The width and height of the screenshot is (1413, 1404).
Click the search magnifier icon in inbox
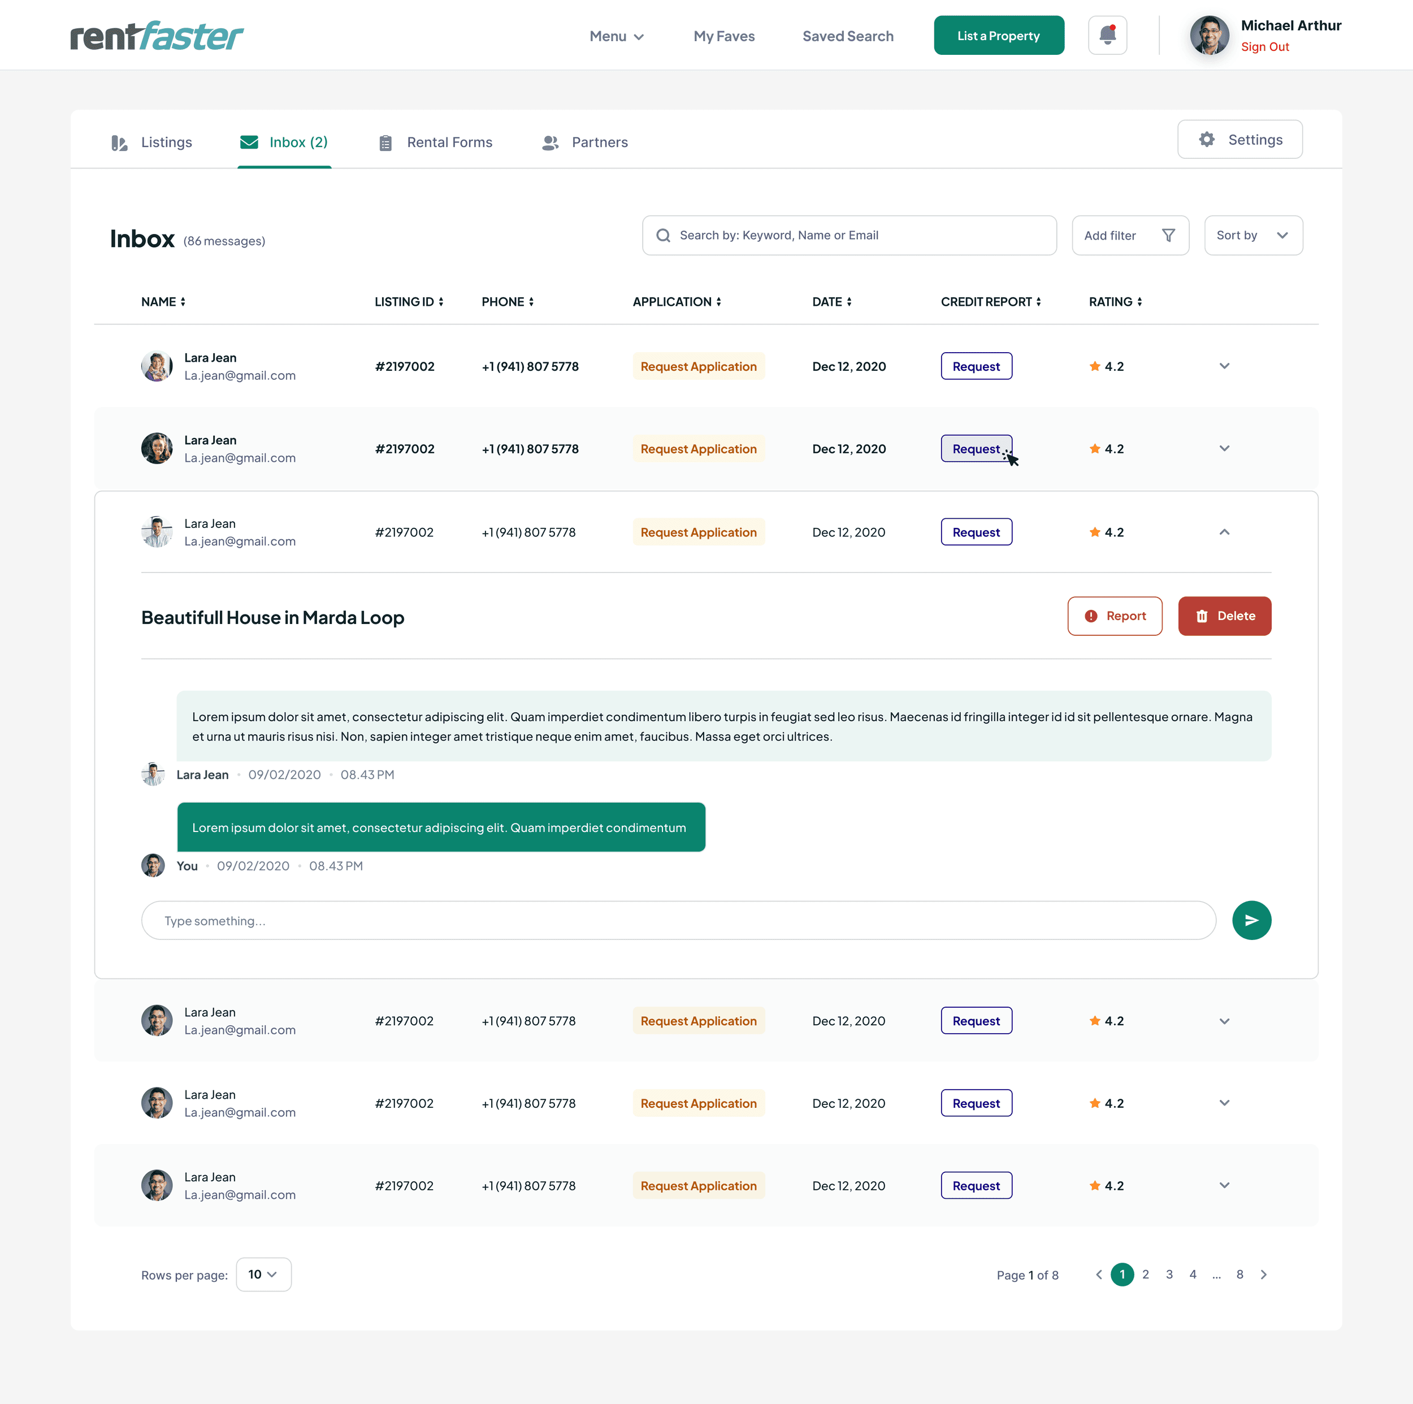point(662,236)
